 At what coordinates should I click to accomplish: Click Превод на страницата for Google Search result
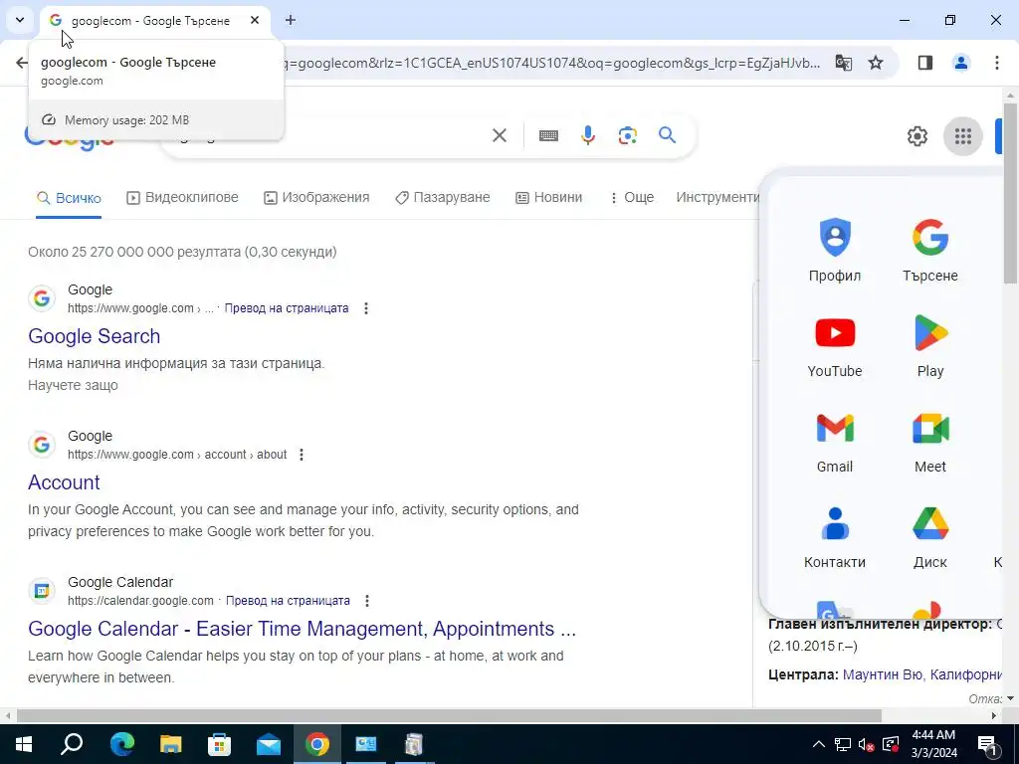coord(287,308)
